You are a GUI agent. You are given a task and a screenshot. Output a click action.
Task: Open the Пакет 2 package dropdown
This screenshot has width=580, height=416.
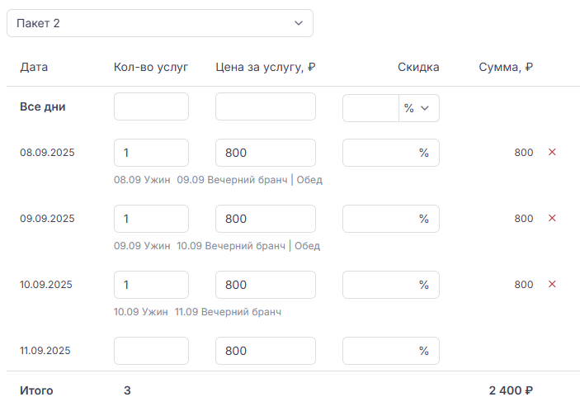(x=160, y=23)
